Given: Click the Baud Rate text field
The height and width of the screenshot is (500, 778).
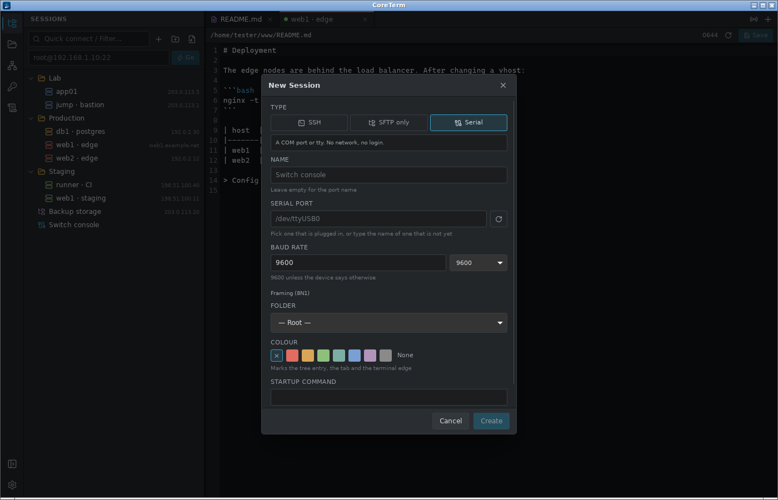Looking at the screenshot, I should (x=358, y=263).
